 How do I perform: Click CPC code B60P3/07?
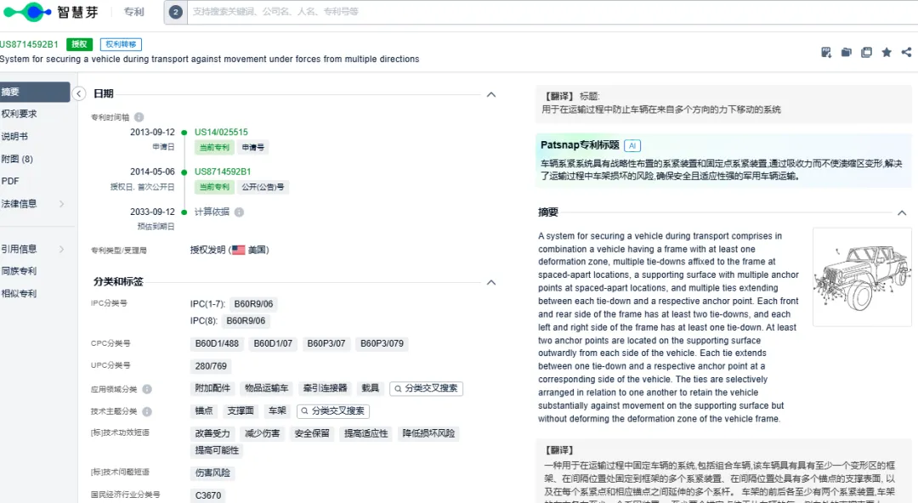click(x=326, y=344)
